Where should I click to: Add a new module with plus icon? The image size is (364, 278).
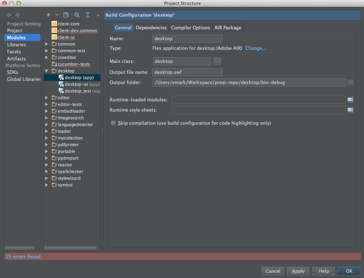[x=48, y=15]
